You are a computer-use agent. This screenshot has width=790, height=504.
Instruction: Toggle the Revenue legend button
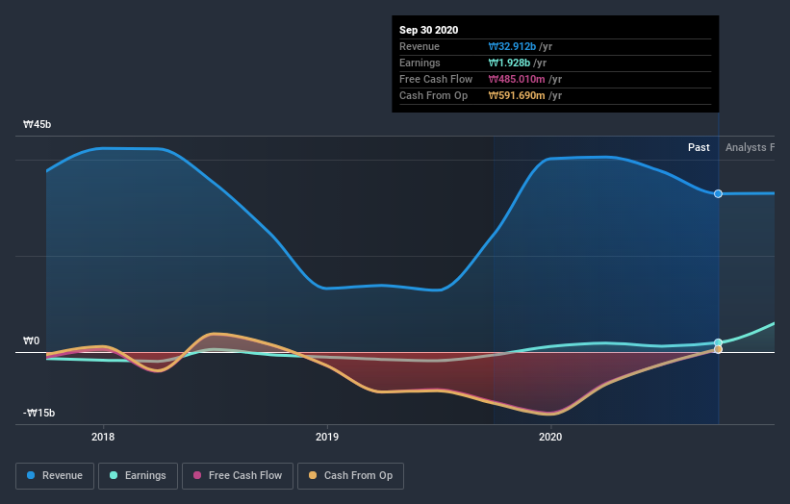click(x=55, y=476)
